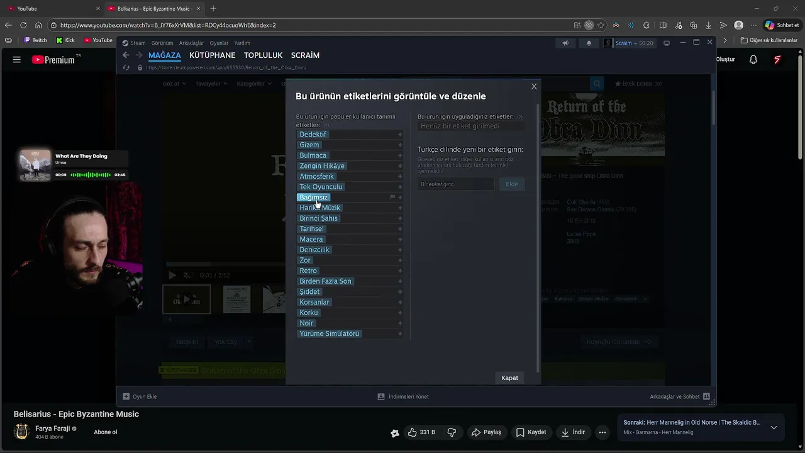This screenshot has width=805, height=453.
Task: Click Oyun Ekle at Steam bottom bar
Action: pyautogui.click(x=140, y=396)
